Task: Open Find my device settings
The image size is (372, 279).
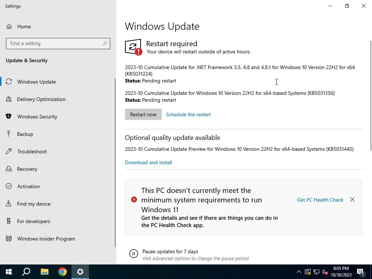Action: (x=58, y=204)
